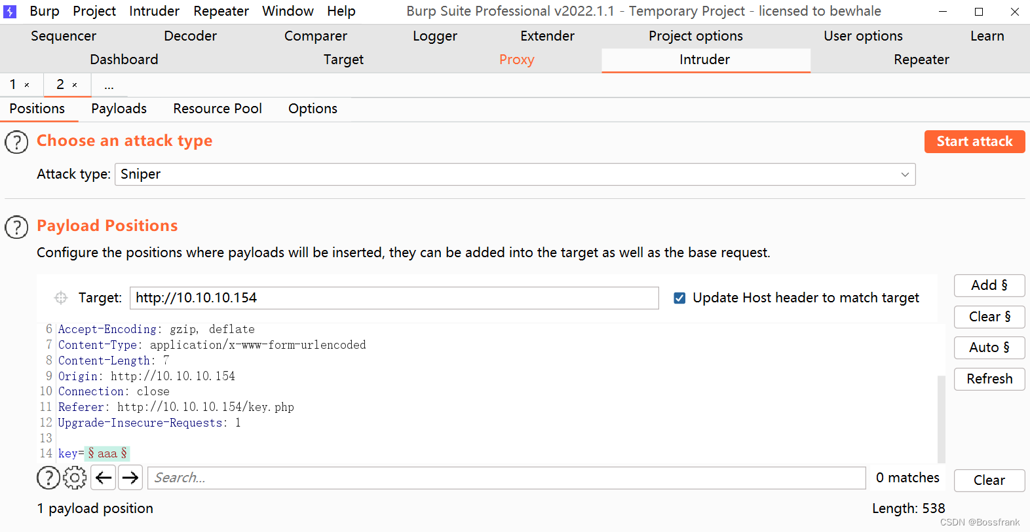The height and width of the screenshot is (532, 1030).
Task: Switch to the Extender tab
Action: pyautogui.click(x=547, y=36)
